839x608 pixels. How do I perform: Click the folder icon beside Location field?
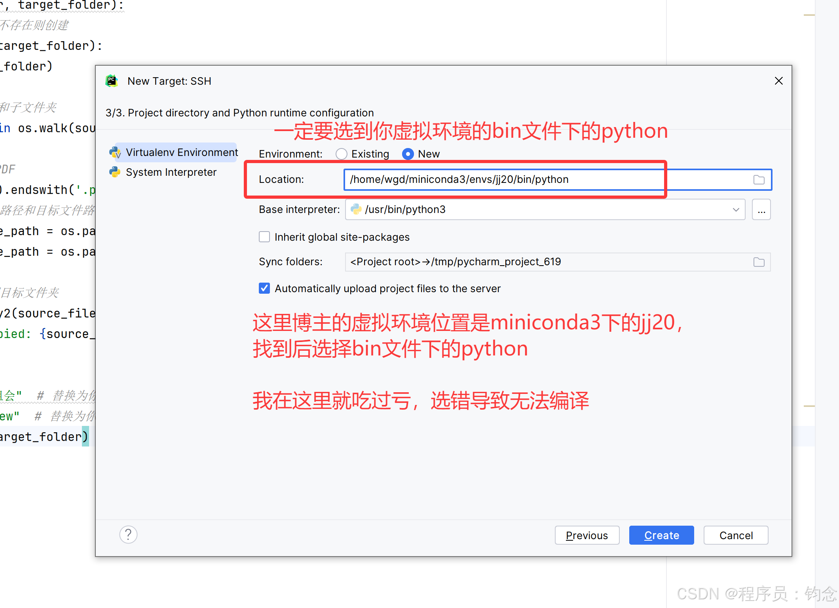(759, 179)
